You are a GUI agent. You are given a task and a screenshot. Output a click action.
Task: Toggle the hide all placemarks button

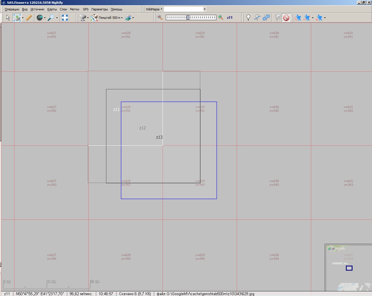[286, 18]
